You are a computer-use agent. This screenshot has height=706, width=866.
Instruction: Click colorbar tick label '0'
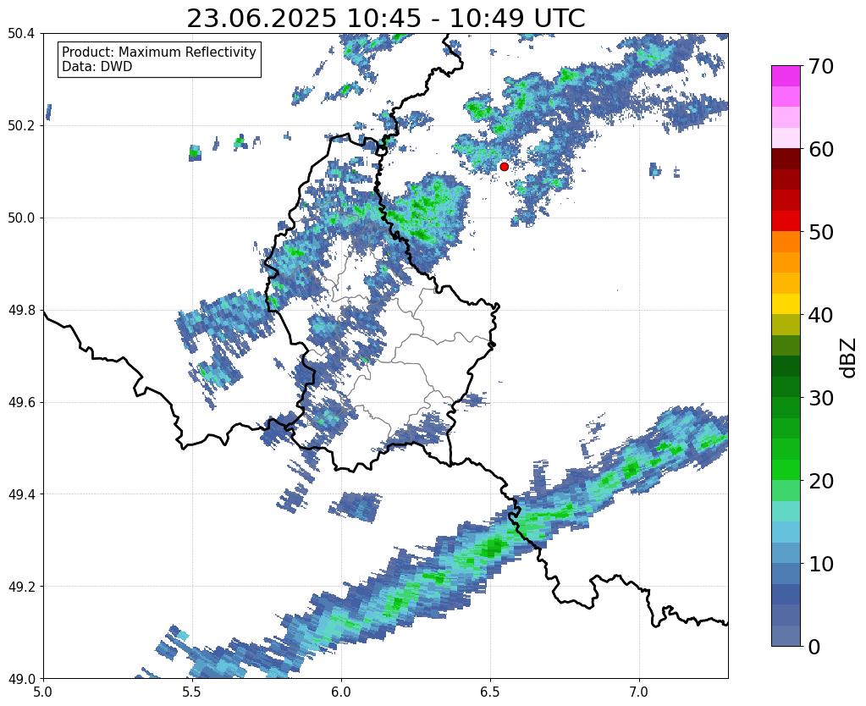(814, 647)
